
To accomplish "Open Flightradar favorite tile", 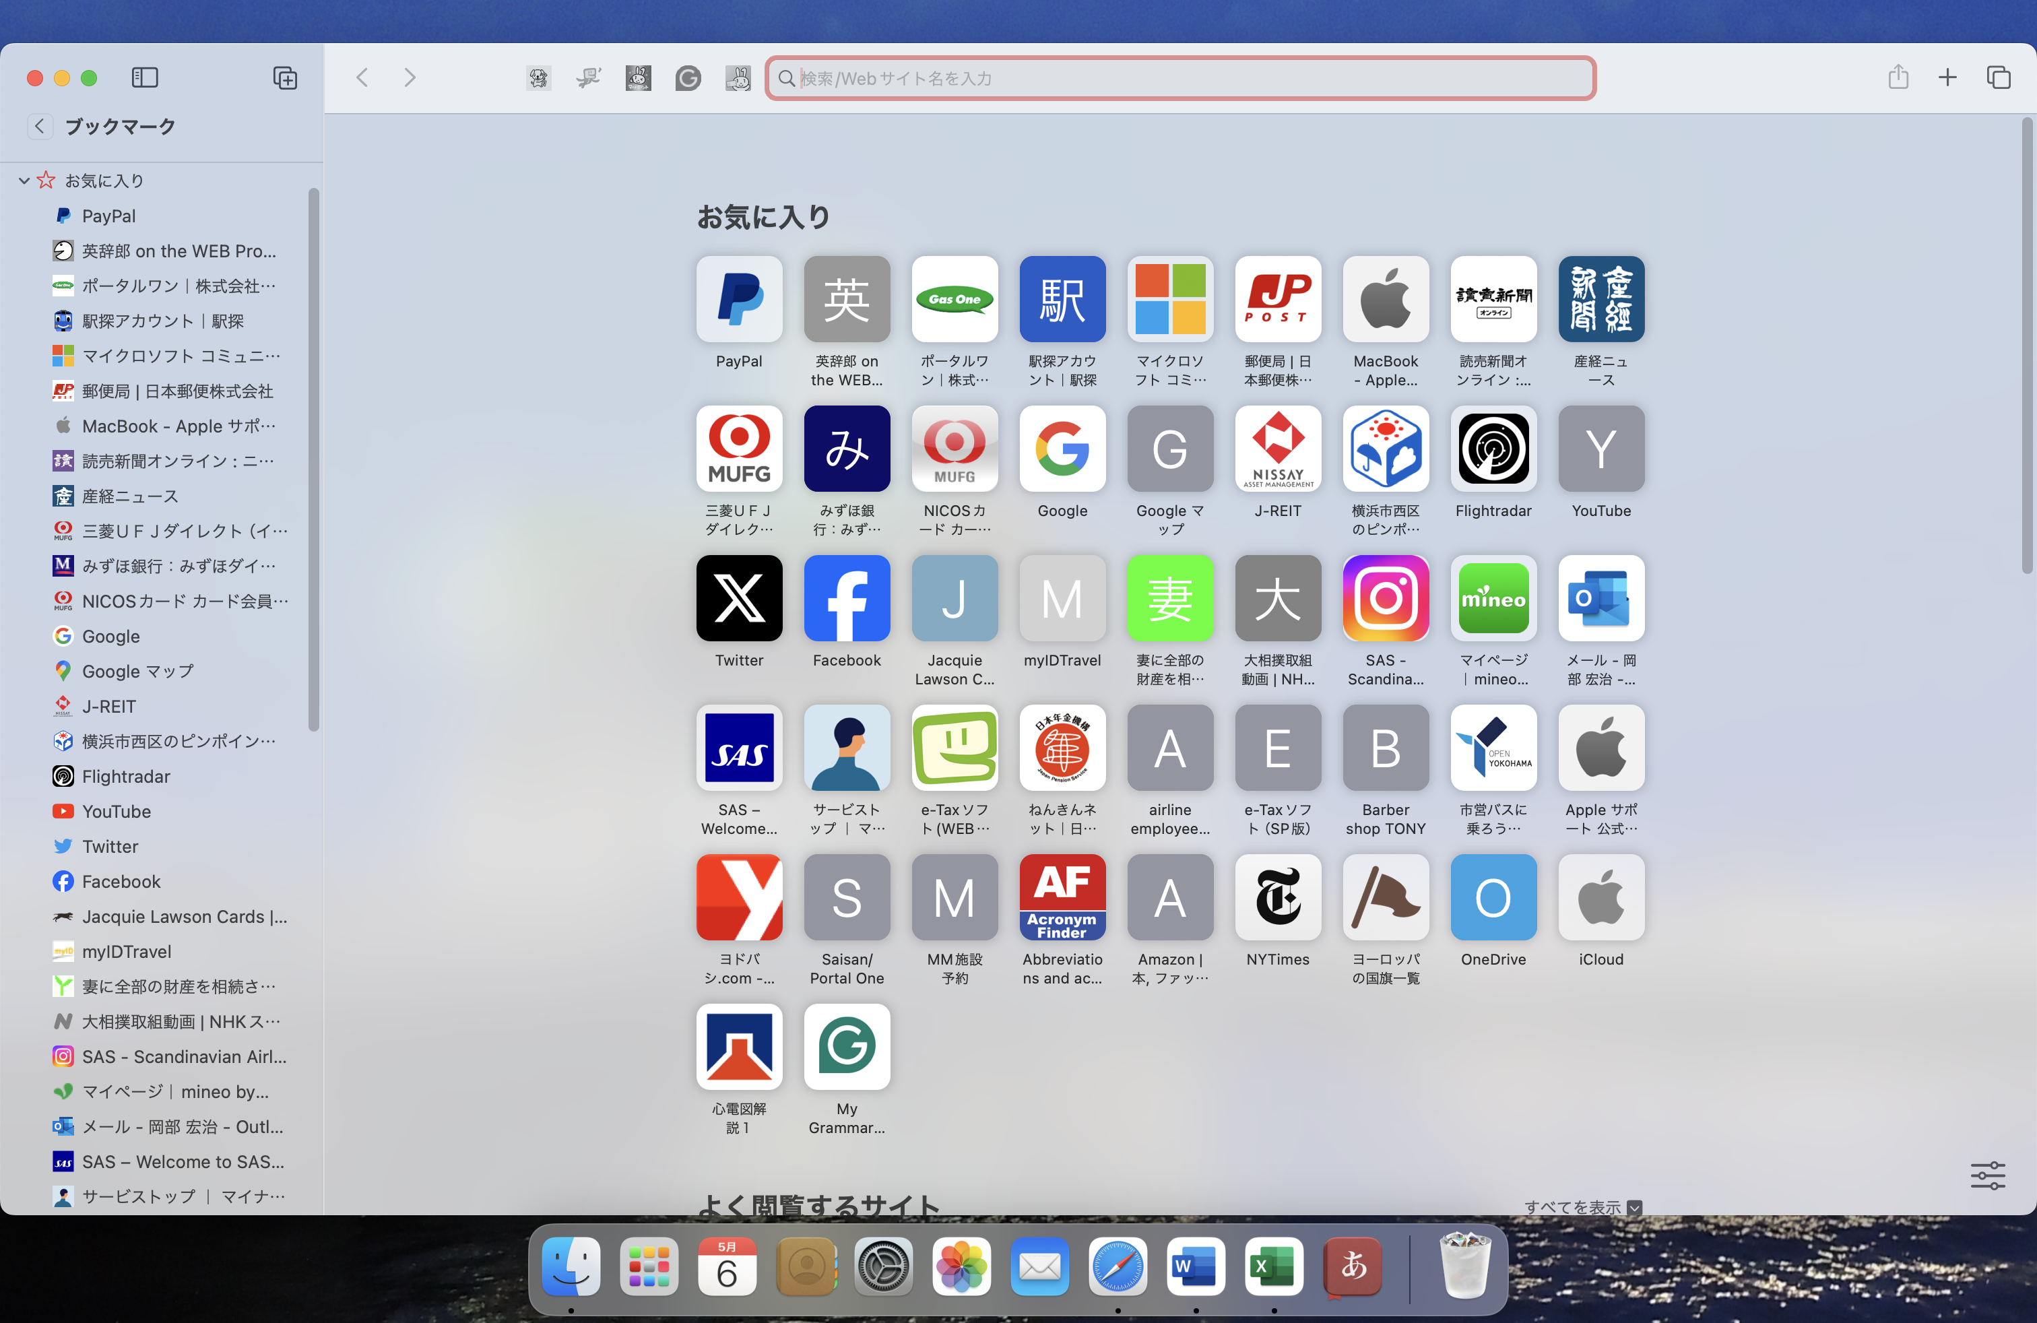I will [x=1493, y=449].
